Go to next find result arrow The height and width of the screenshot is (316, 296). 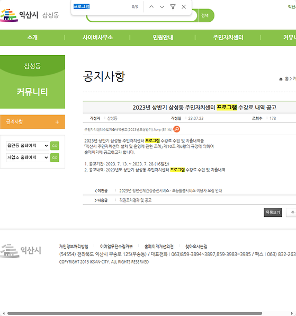click(x=162, y=7)
